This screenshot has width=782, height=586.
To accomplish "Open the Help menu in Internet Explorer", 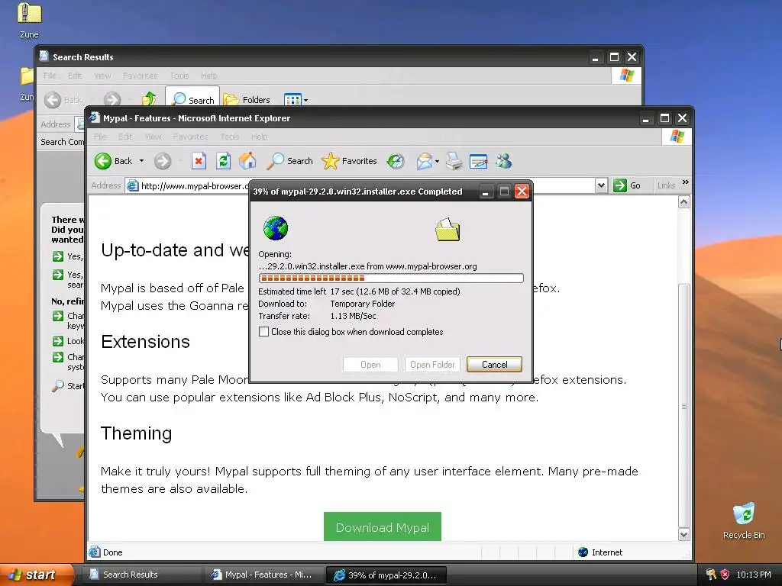I will coord(260,137).
